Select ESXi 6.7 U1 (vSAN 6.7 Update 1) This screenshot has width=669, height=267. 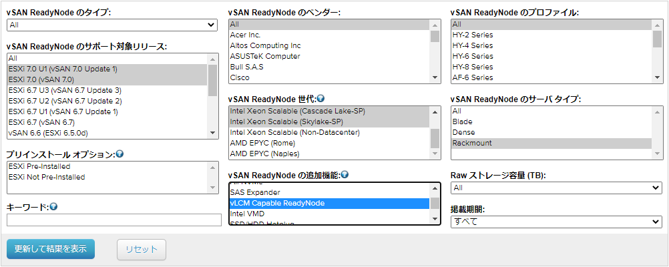(x=107, y=111)
